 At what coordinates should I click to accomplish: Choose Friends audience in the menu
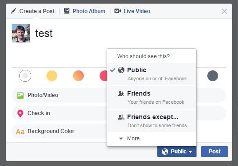pos(151,97)
